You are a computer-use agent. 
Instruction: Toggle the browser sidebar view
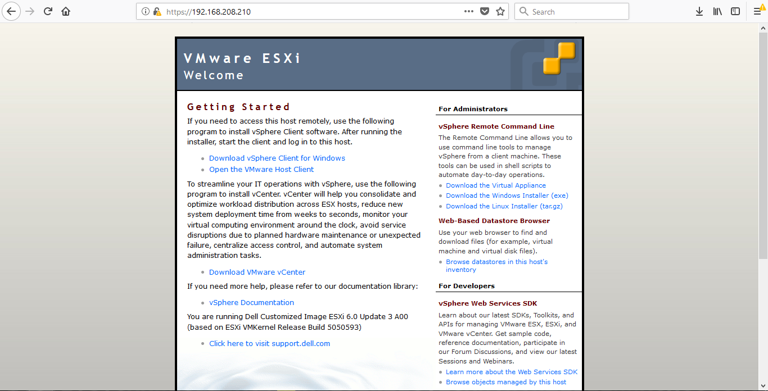[x=735, y=11]
